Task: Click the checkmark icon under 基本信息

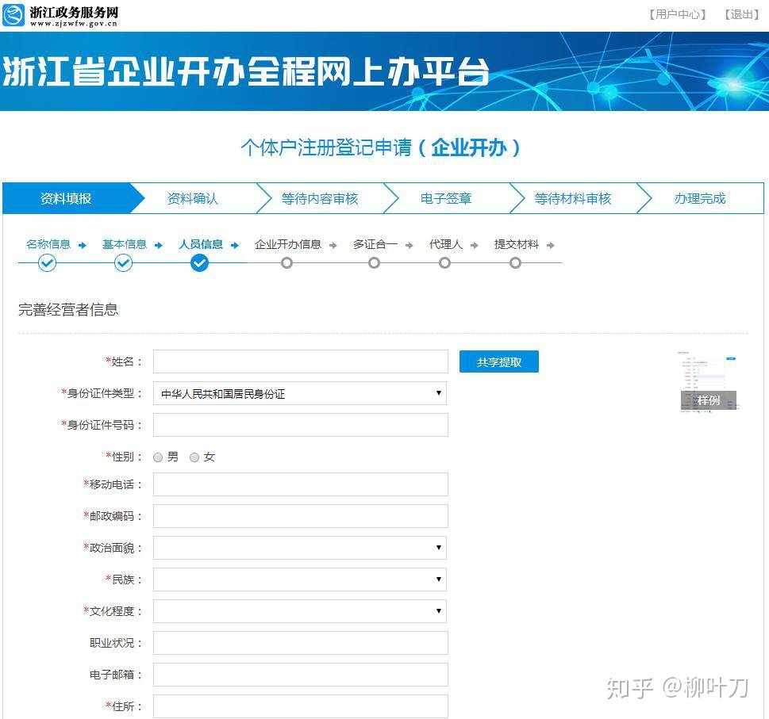Action: pos(123,262)
